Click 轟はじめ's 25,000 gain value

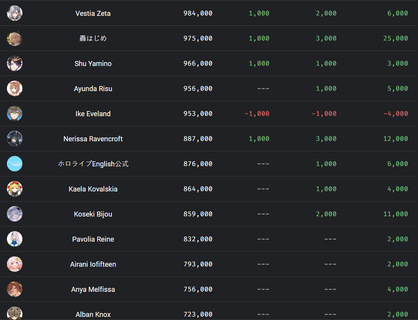coord(396,39)
